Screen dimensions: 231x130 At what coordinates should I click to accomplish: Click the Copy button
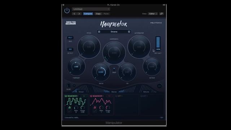pyautogui.click(x=98, y=14)
